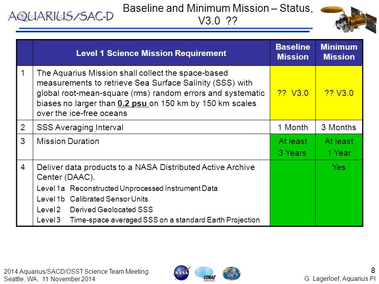
Task: Click the '?? V3.0' cell under Baseline Mission
Action: 293,93
